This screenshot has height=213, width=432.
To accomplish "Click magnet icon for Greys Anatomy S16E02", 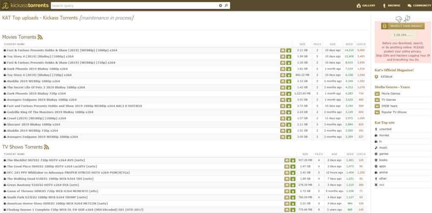I will tap(287, 185).
